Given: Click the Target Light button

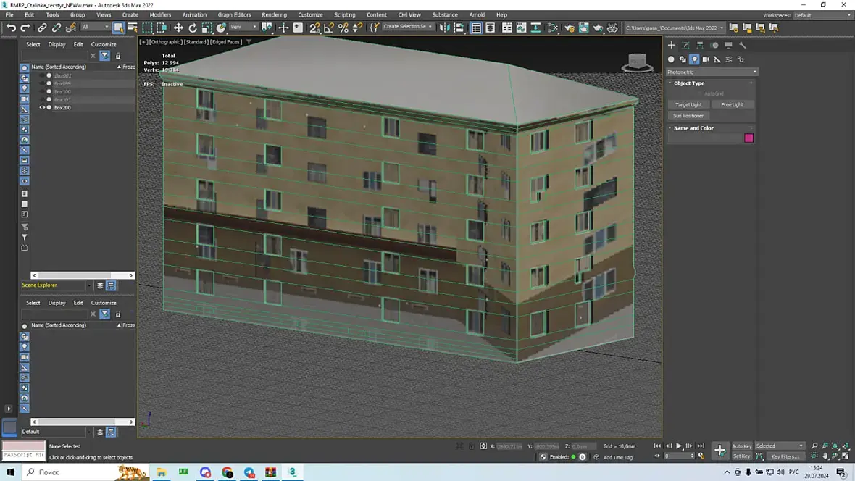Looking at the screenshot, I should [688, 105].
